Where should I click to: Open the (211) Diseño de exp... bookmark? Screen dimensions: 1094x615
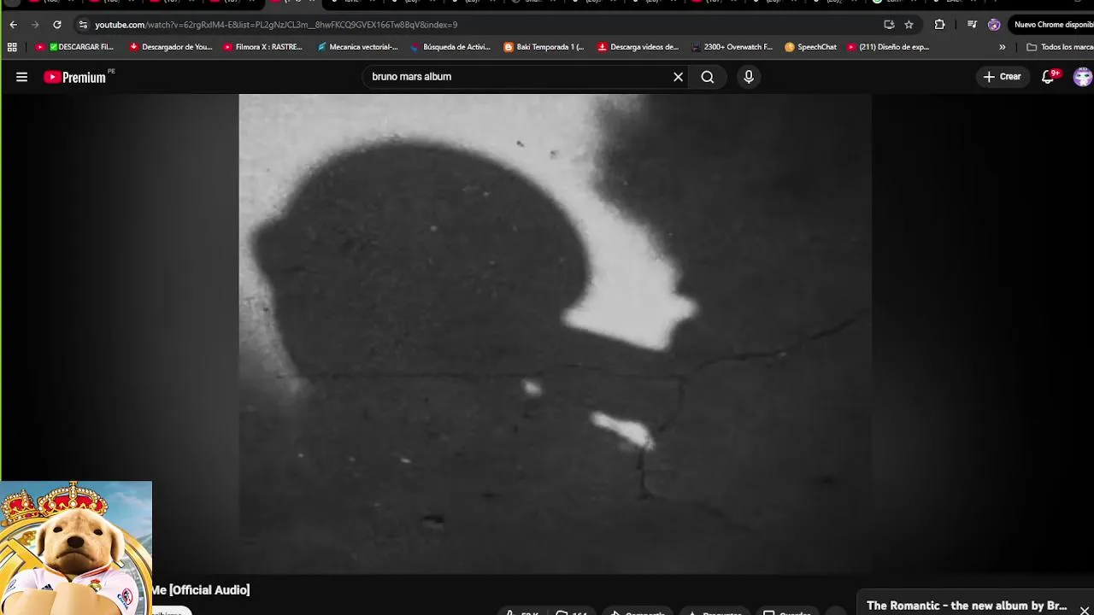pos(888,47)
